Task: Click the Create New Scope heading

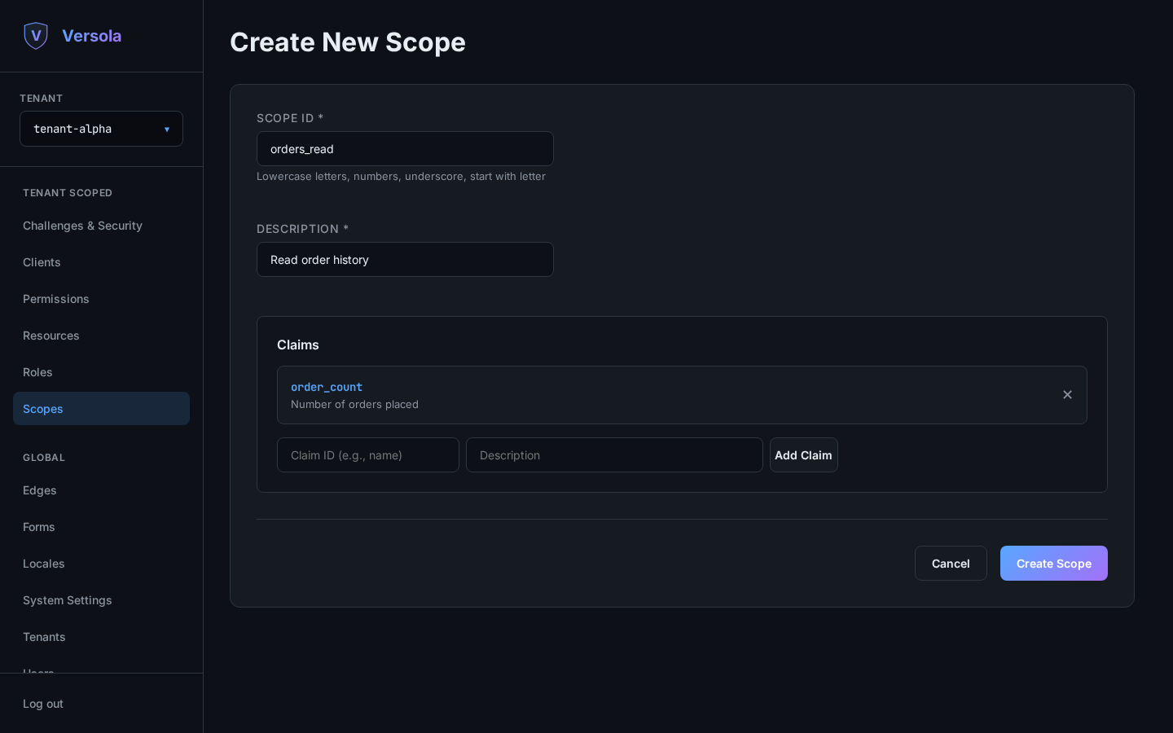Action: click(x=348, y=42)
